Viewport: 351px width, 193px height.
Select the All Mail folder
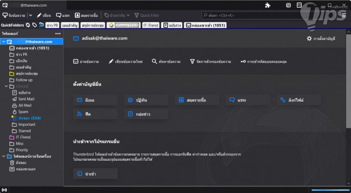point(22,106)
